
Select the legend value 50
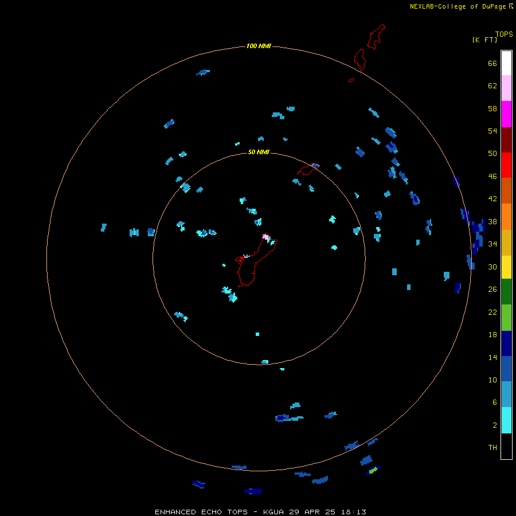click(x=492, y=153)
